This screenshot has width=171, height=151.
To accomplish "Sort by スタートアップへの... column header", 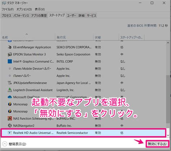I will tap(132, 37).
